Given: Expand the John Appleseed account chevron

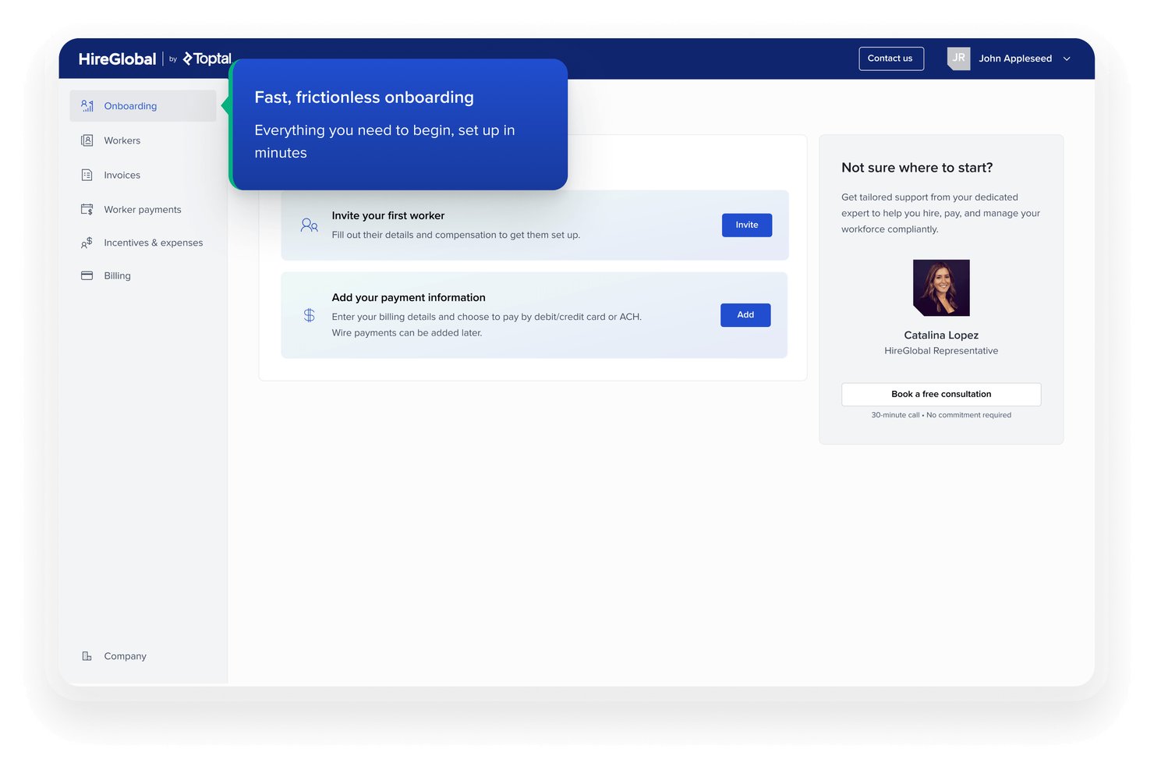Looking at the screenshot, I should (1067, 59).
